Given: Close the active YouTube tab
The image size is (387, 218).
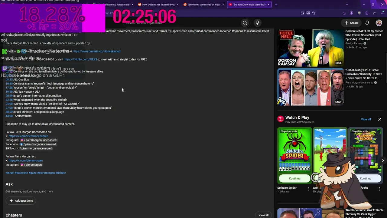Looking at the screenshot, I should click(x=268, y=5).
